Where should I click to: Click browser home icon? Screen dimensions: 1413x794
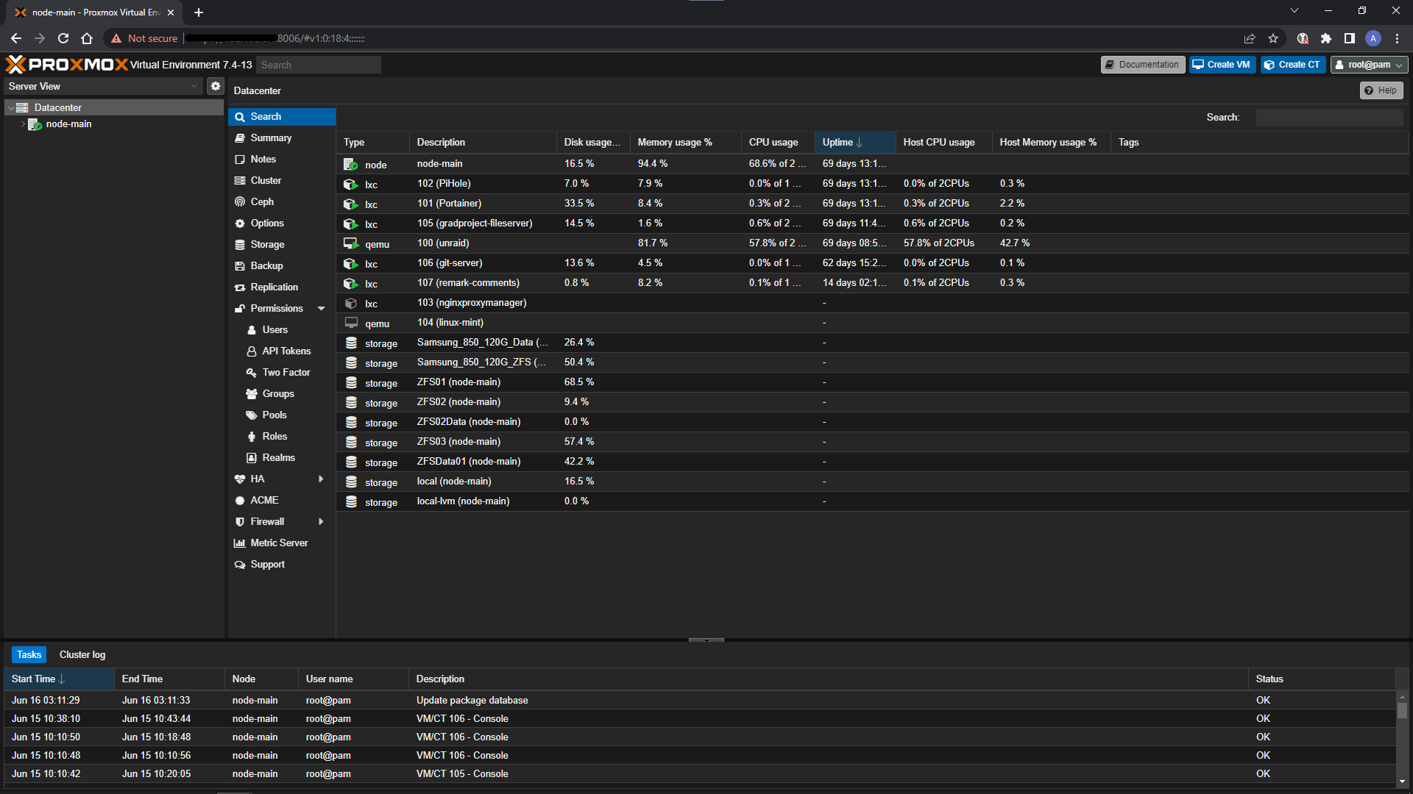pyautogui.click(x=87, y=38)
